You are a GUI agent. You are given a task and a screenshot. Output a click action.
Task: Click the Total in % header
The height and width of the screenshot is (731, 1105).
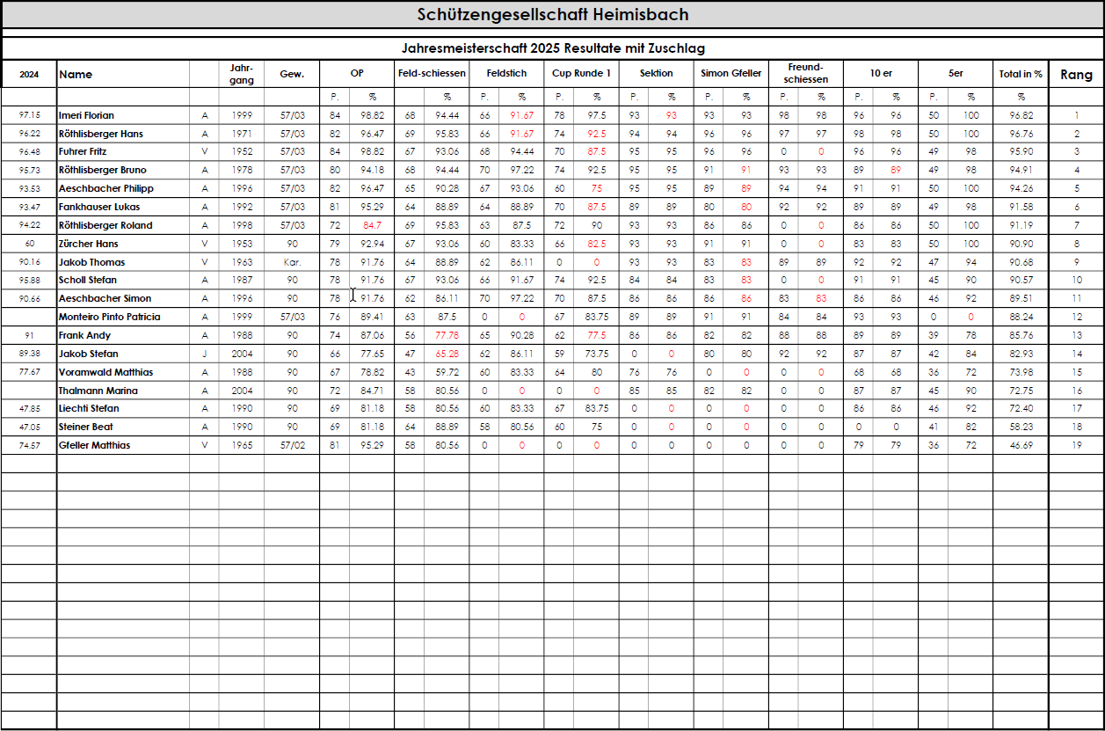coord(1020,74)
